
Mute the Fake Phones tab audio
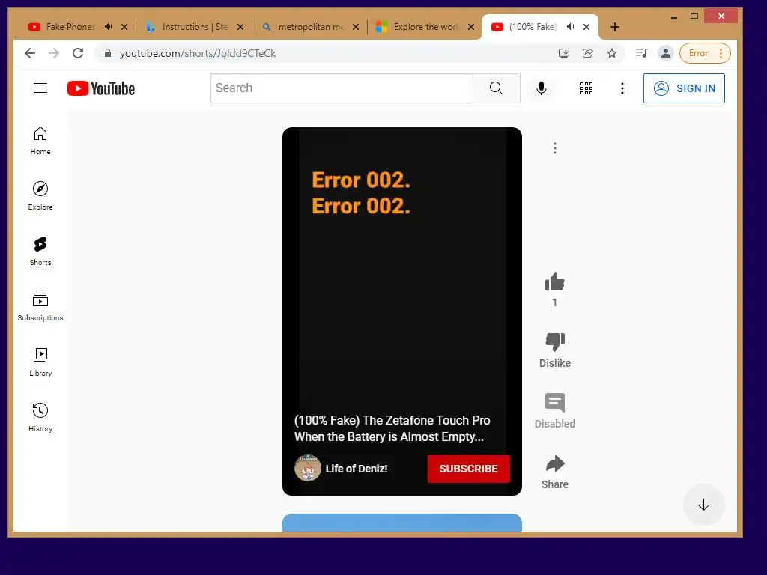pos(108,27)
